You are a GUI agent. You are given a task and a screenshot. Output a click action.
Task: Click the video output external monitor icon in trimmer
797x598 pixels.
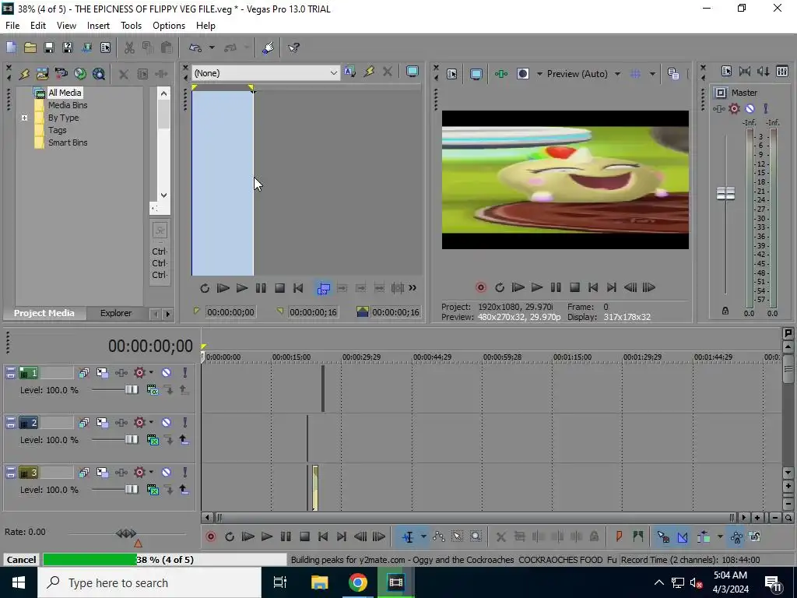(413, 72)
